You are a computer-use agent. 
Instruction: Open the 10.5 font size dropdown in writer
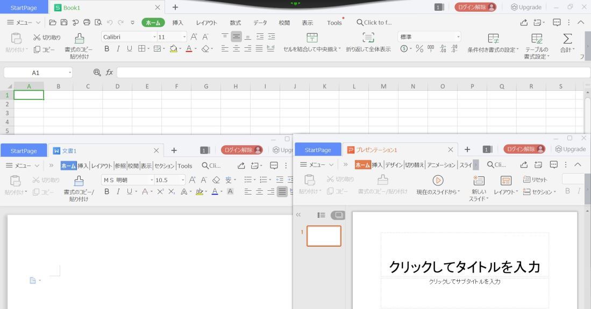tap(183, 180)
